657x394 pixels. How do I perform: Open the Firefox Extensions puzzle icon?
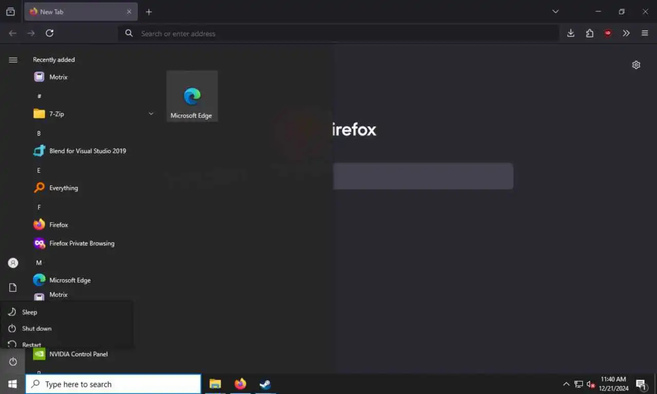(589, 33)
